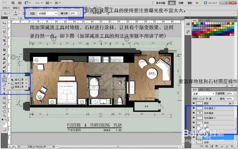The height and width of the screenshot is (149, 238).
Task: Open the 不透明度 slider arrow
Action: point(235,94)
